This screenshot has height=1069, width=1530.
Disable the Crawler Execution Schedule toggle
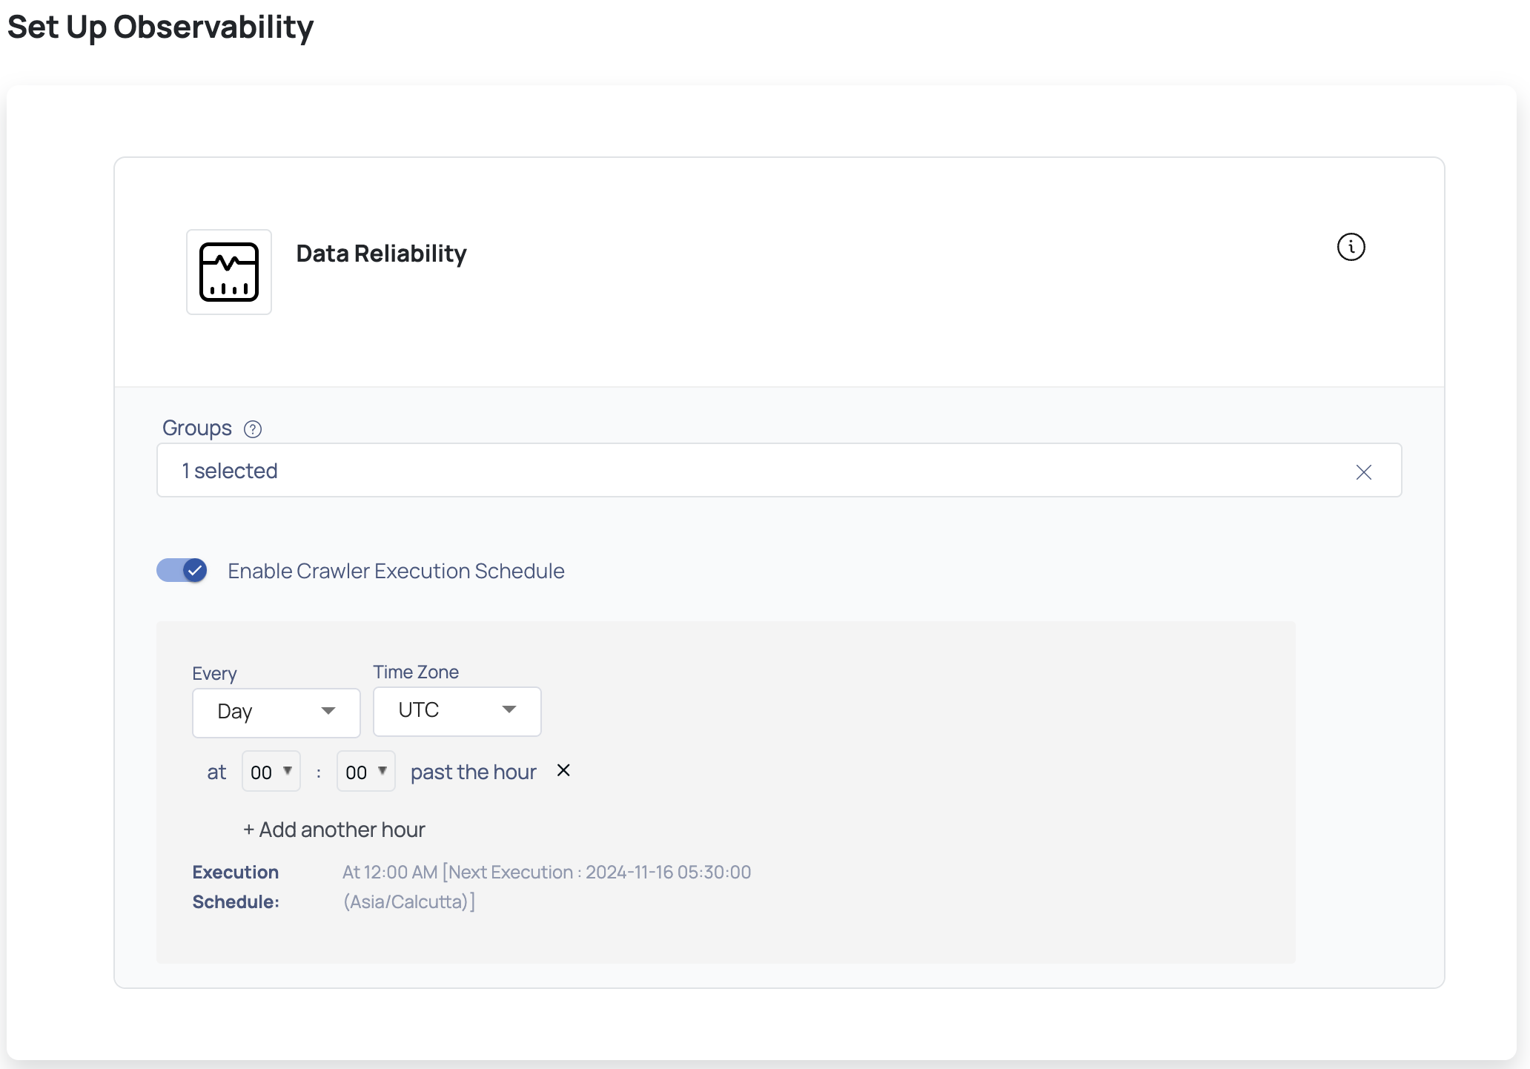click(182, 570)
